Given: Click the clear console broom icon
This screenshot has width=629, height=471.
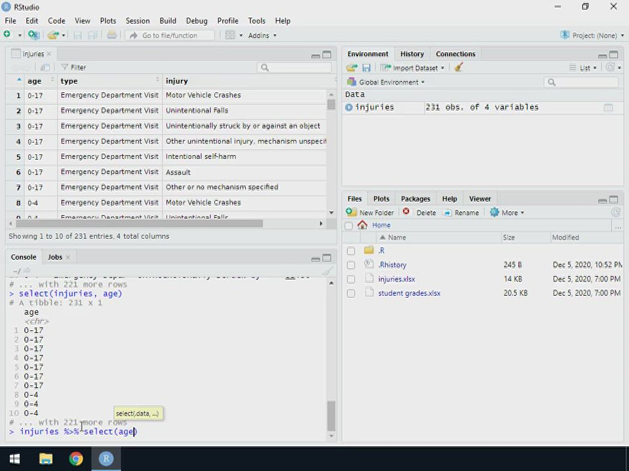Looking at the screenshot, I should pos(328,271).
